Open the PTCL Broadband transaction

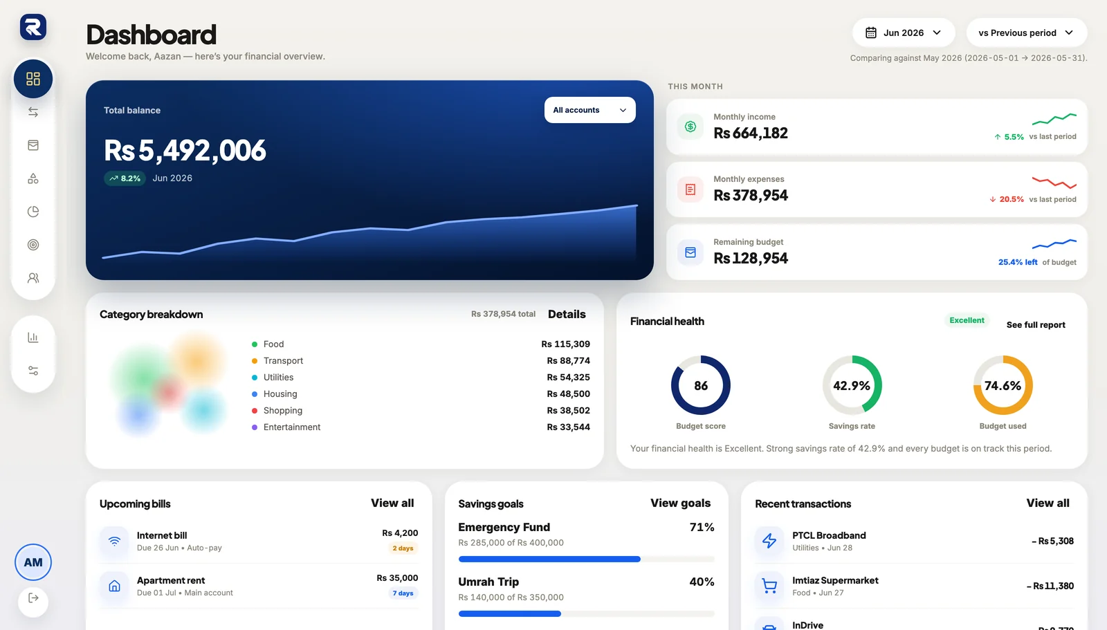[914, 541]
